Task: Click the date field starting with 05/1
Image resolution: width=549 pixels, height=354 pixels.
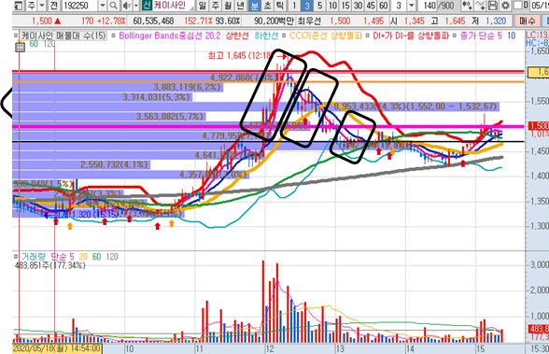Action: [540, 6]
